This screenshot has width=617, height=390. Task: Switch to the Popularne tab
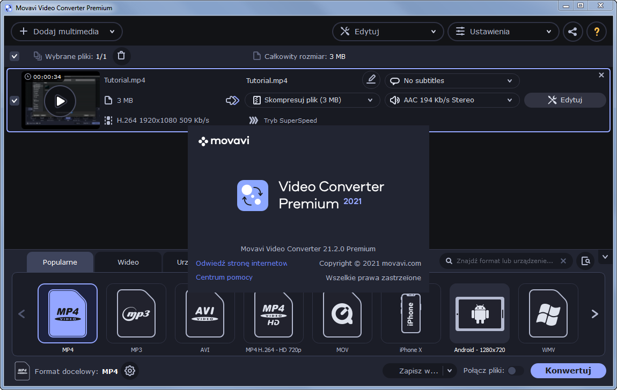click(60, 262)
